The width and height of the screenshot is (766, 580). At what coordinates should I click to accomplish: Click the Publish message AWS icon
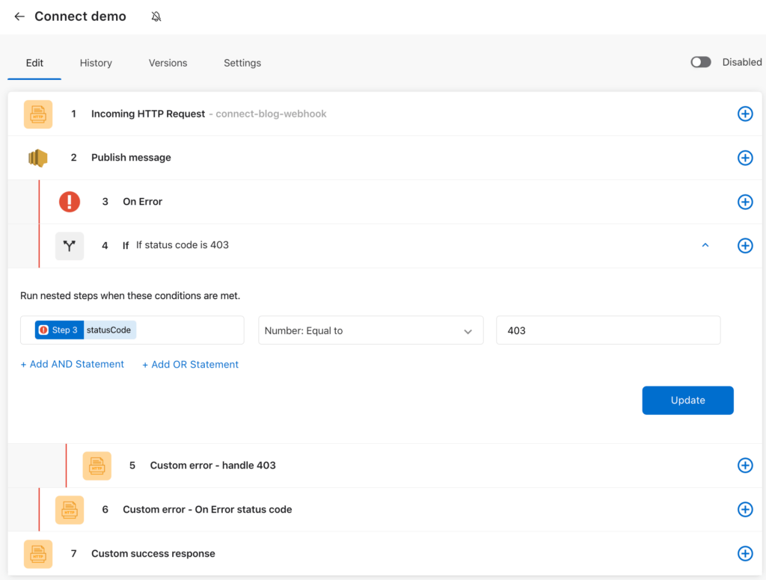tap(38, 158)
